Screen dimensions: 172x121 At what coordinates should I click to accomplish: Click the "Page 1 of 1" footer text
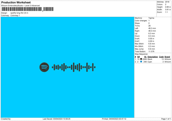166,119
